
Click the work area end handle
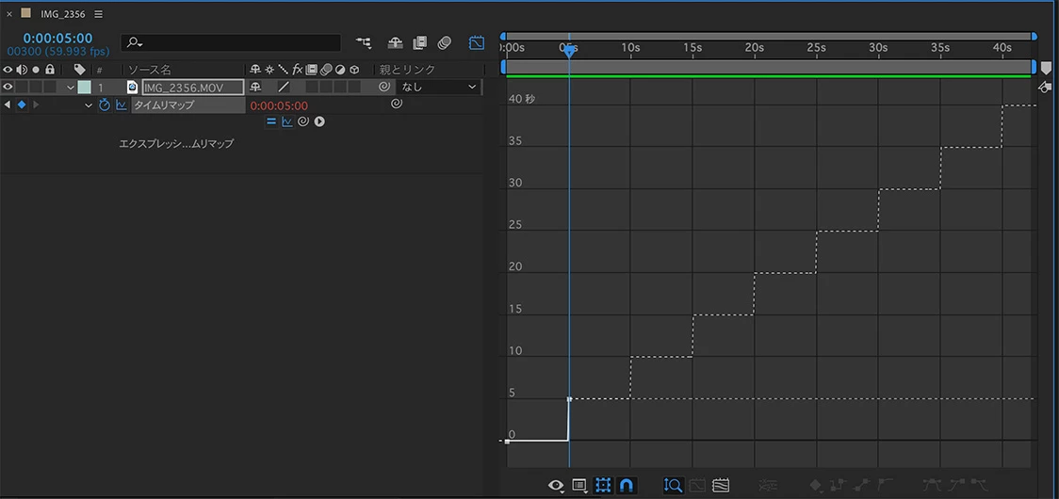point(1034,67)
